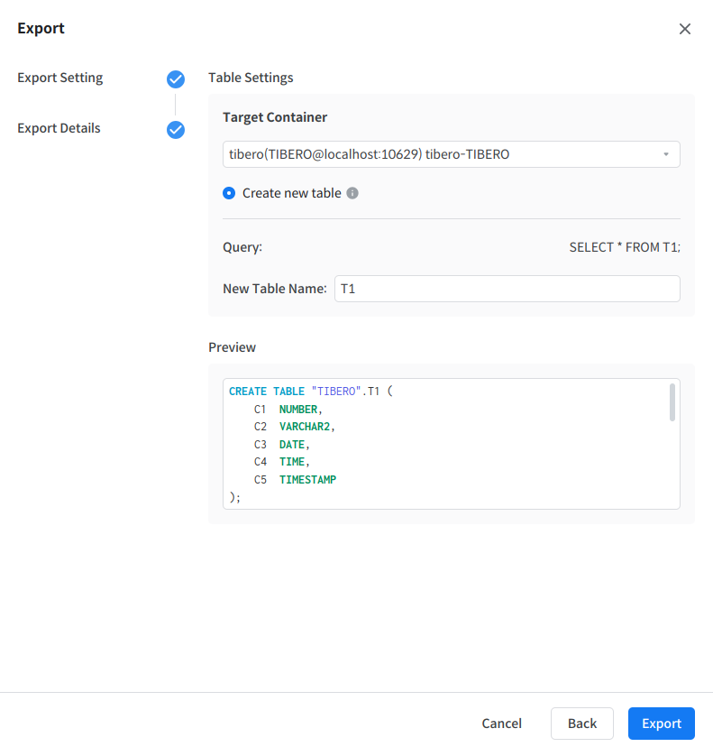Click the SELECT * FROM T1 query text

coord(625,247)
